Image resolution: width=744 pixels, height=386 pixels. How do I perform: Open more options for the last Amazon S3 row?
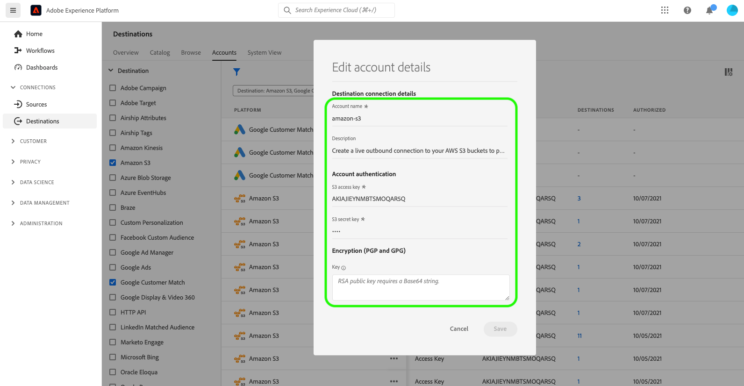pyautogui.click(x=394, y=381)
